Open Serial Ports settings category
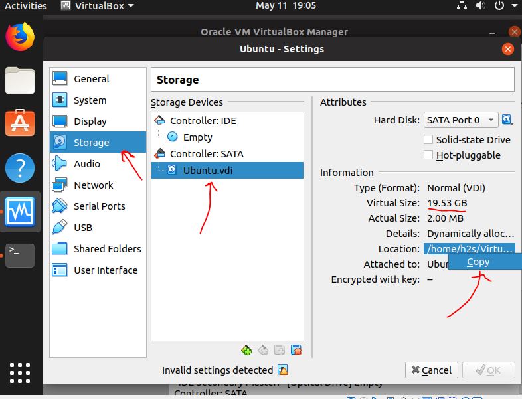Screen dimensions: 522x399 (x=98, y=206)
